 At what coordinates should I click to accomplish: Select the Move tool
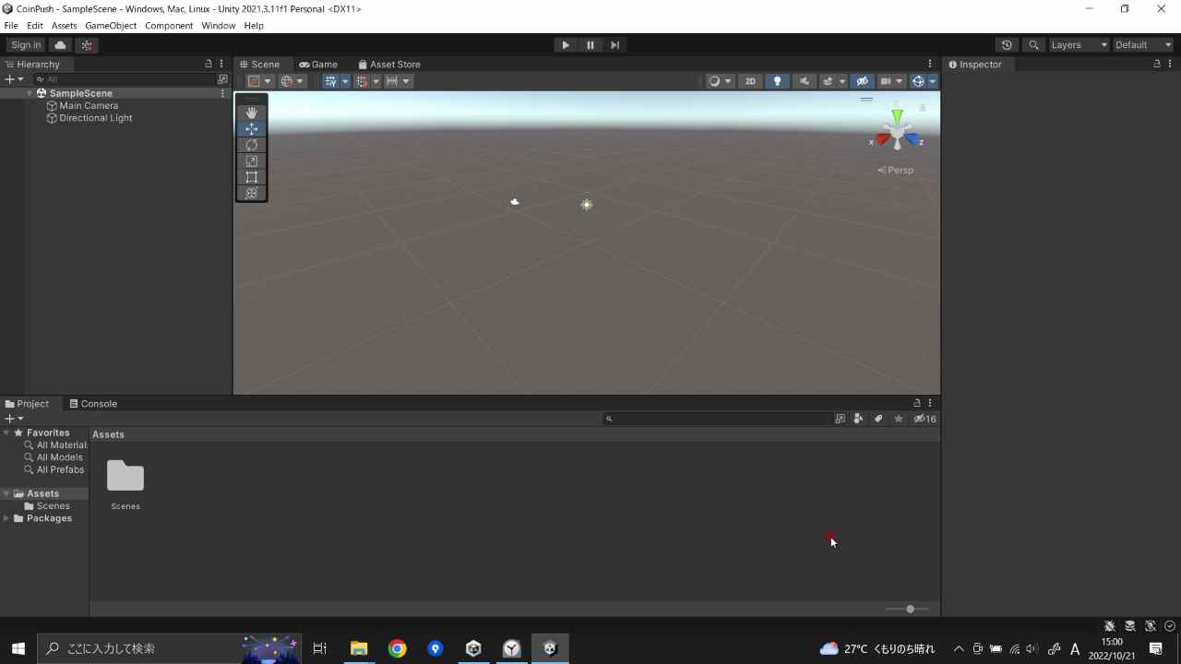[x=251, y=129]
